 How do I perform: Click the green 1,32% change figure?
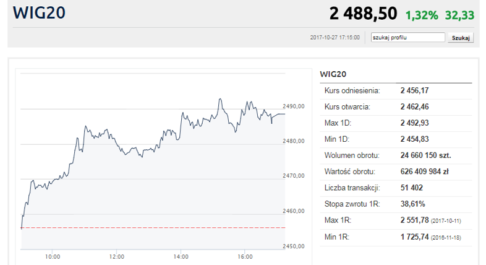click(x=422, y=14)
